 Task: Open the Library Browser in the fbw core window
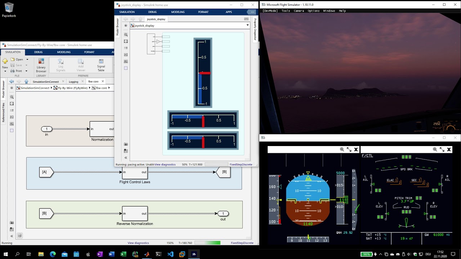[41, 65]
